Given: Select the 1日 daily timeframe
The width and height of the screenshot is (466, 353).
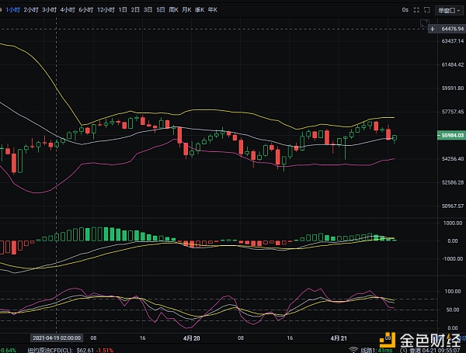Looking at the screenshot, I should [123, 10].
